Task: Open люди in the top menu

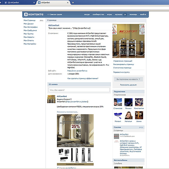Action: [87, 14]
